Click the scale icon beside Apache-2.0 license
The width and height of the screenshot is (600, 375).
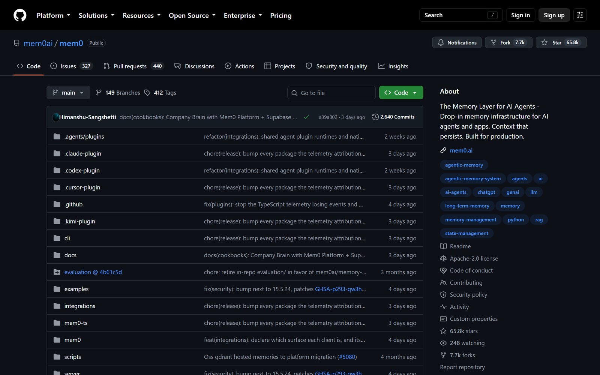(x=443, y=258)
